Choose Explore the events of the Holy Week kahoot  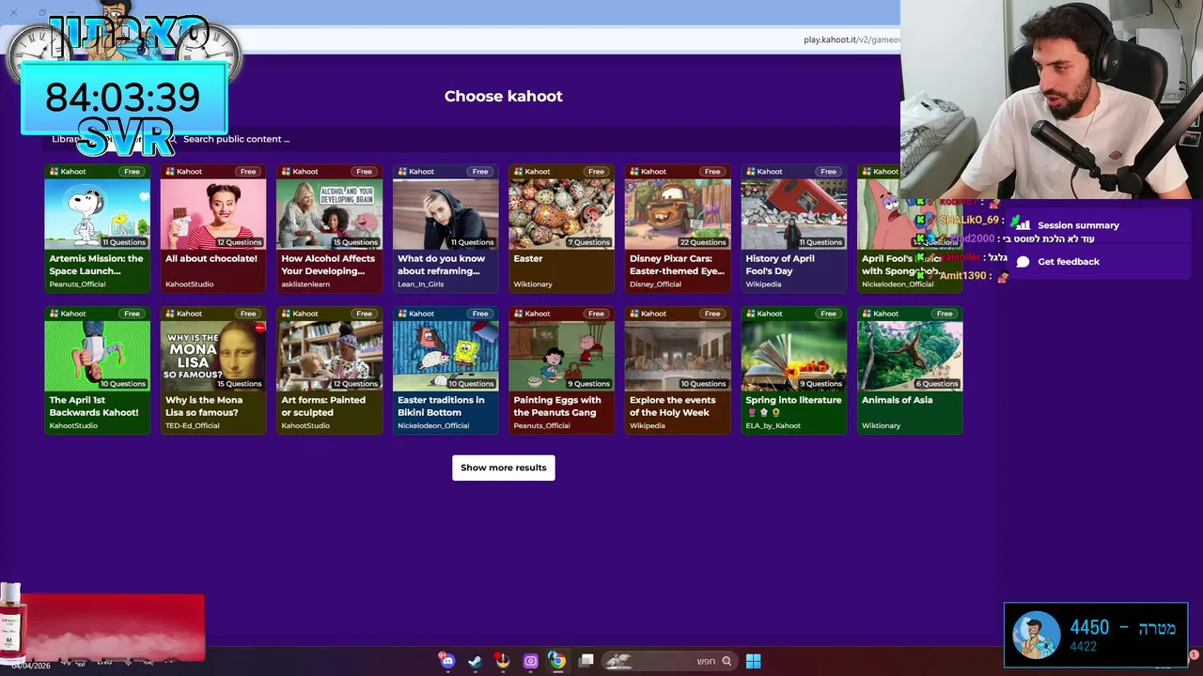coord(678,370)
